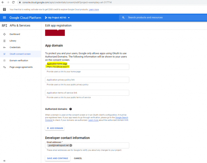Screen dimensions: 207x163
Task: Cancel the app registration edit
Action: 78,158
